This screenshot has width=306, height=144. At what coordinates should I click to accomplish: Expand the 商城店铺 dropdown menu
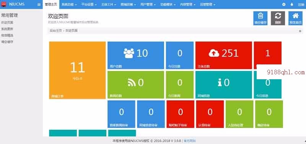[x=128, y=5]
